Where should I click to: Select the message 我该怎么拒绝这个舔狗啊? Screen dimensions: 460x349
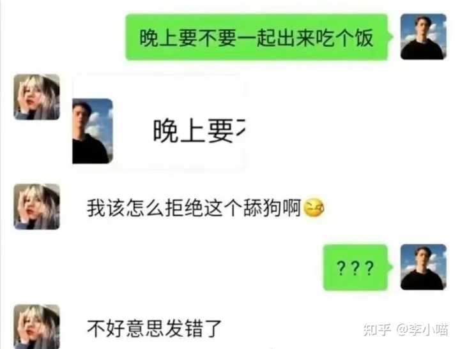click(x=205, y=208)
